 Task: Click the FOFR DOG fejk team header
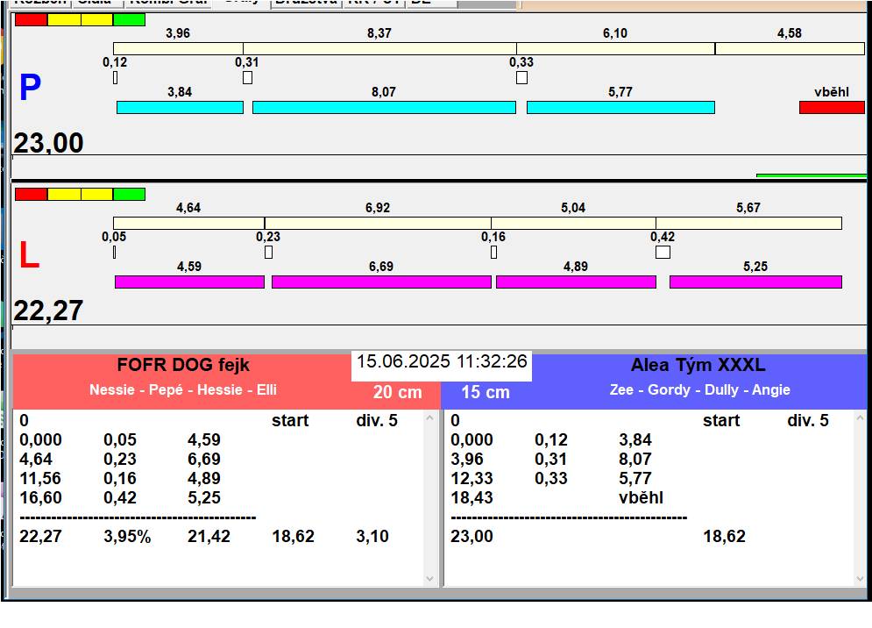(x=182, y=366)
